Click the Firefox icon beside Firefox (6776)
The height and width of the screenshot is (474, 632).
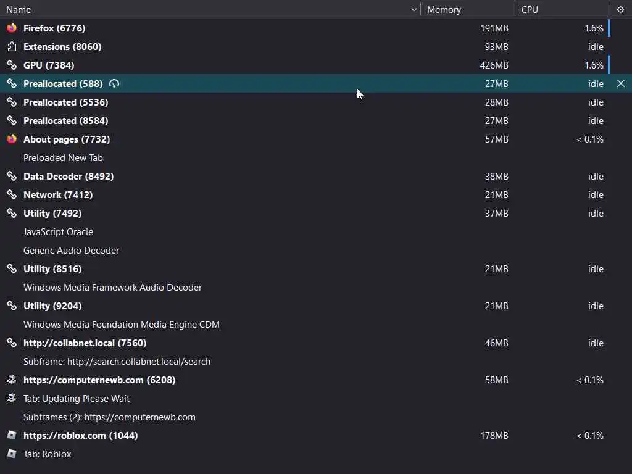pos(12,28)
